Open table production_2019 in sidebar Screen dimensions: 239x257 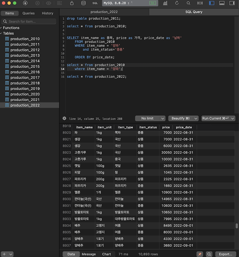click(x=25, y=89)
